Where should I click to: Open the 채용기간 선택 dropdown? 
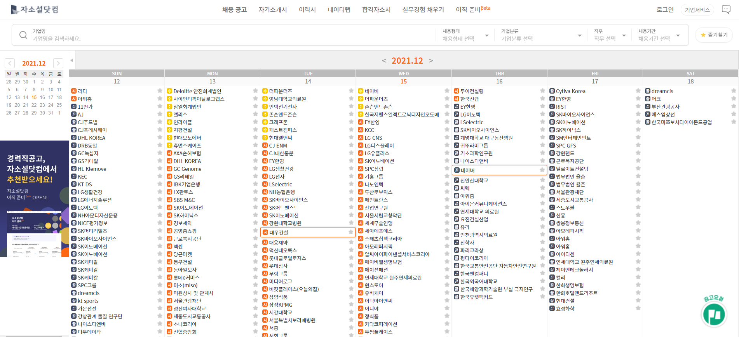[659, 35]
